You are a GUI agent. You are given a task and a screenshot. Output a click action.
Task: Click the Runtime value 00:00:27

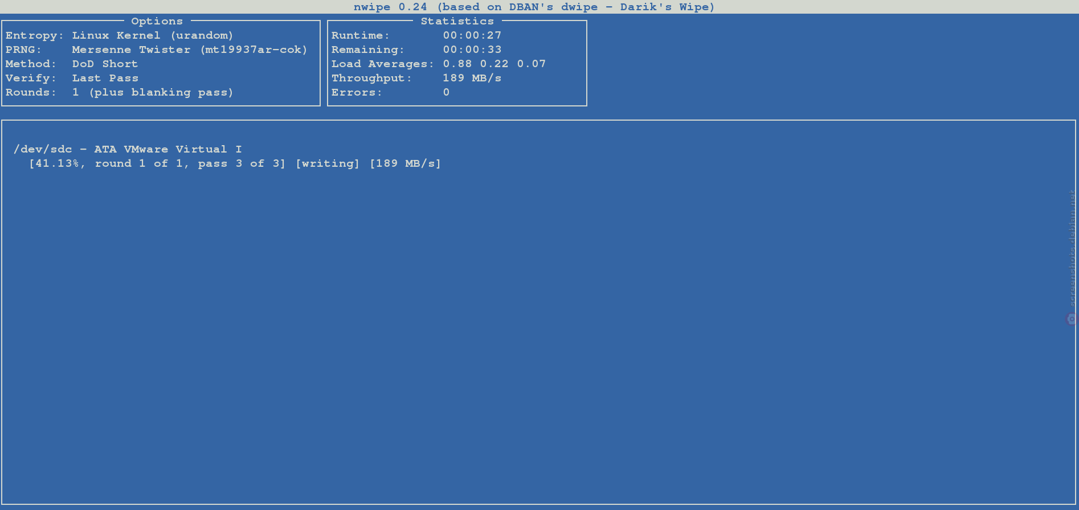(472, 35)
